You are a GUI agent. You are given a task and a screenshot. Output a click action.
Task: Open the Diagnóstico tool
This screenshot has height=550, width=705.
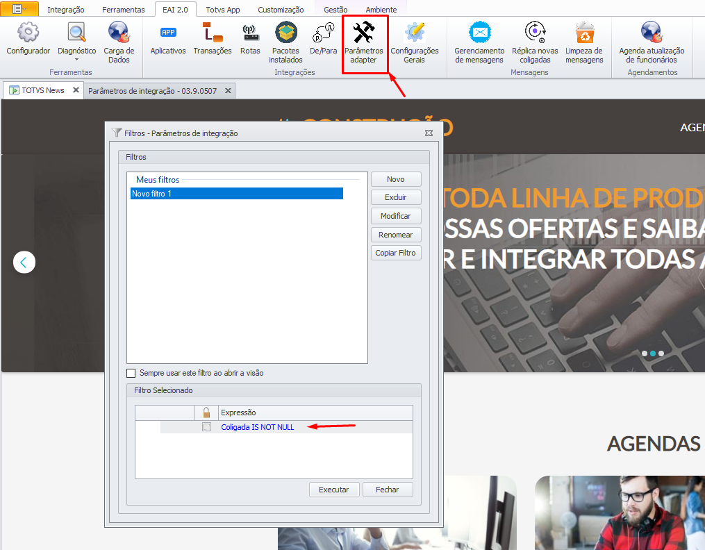[x=77, y=37]
